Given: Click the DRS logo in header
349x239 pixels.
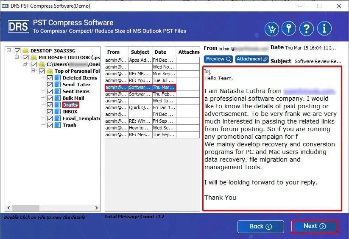Looking at the screenshot, I should pos(19,27).
